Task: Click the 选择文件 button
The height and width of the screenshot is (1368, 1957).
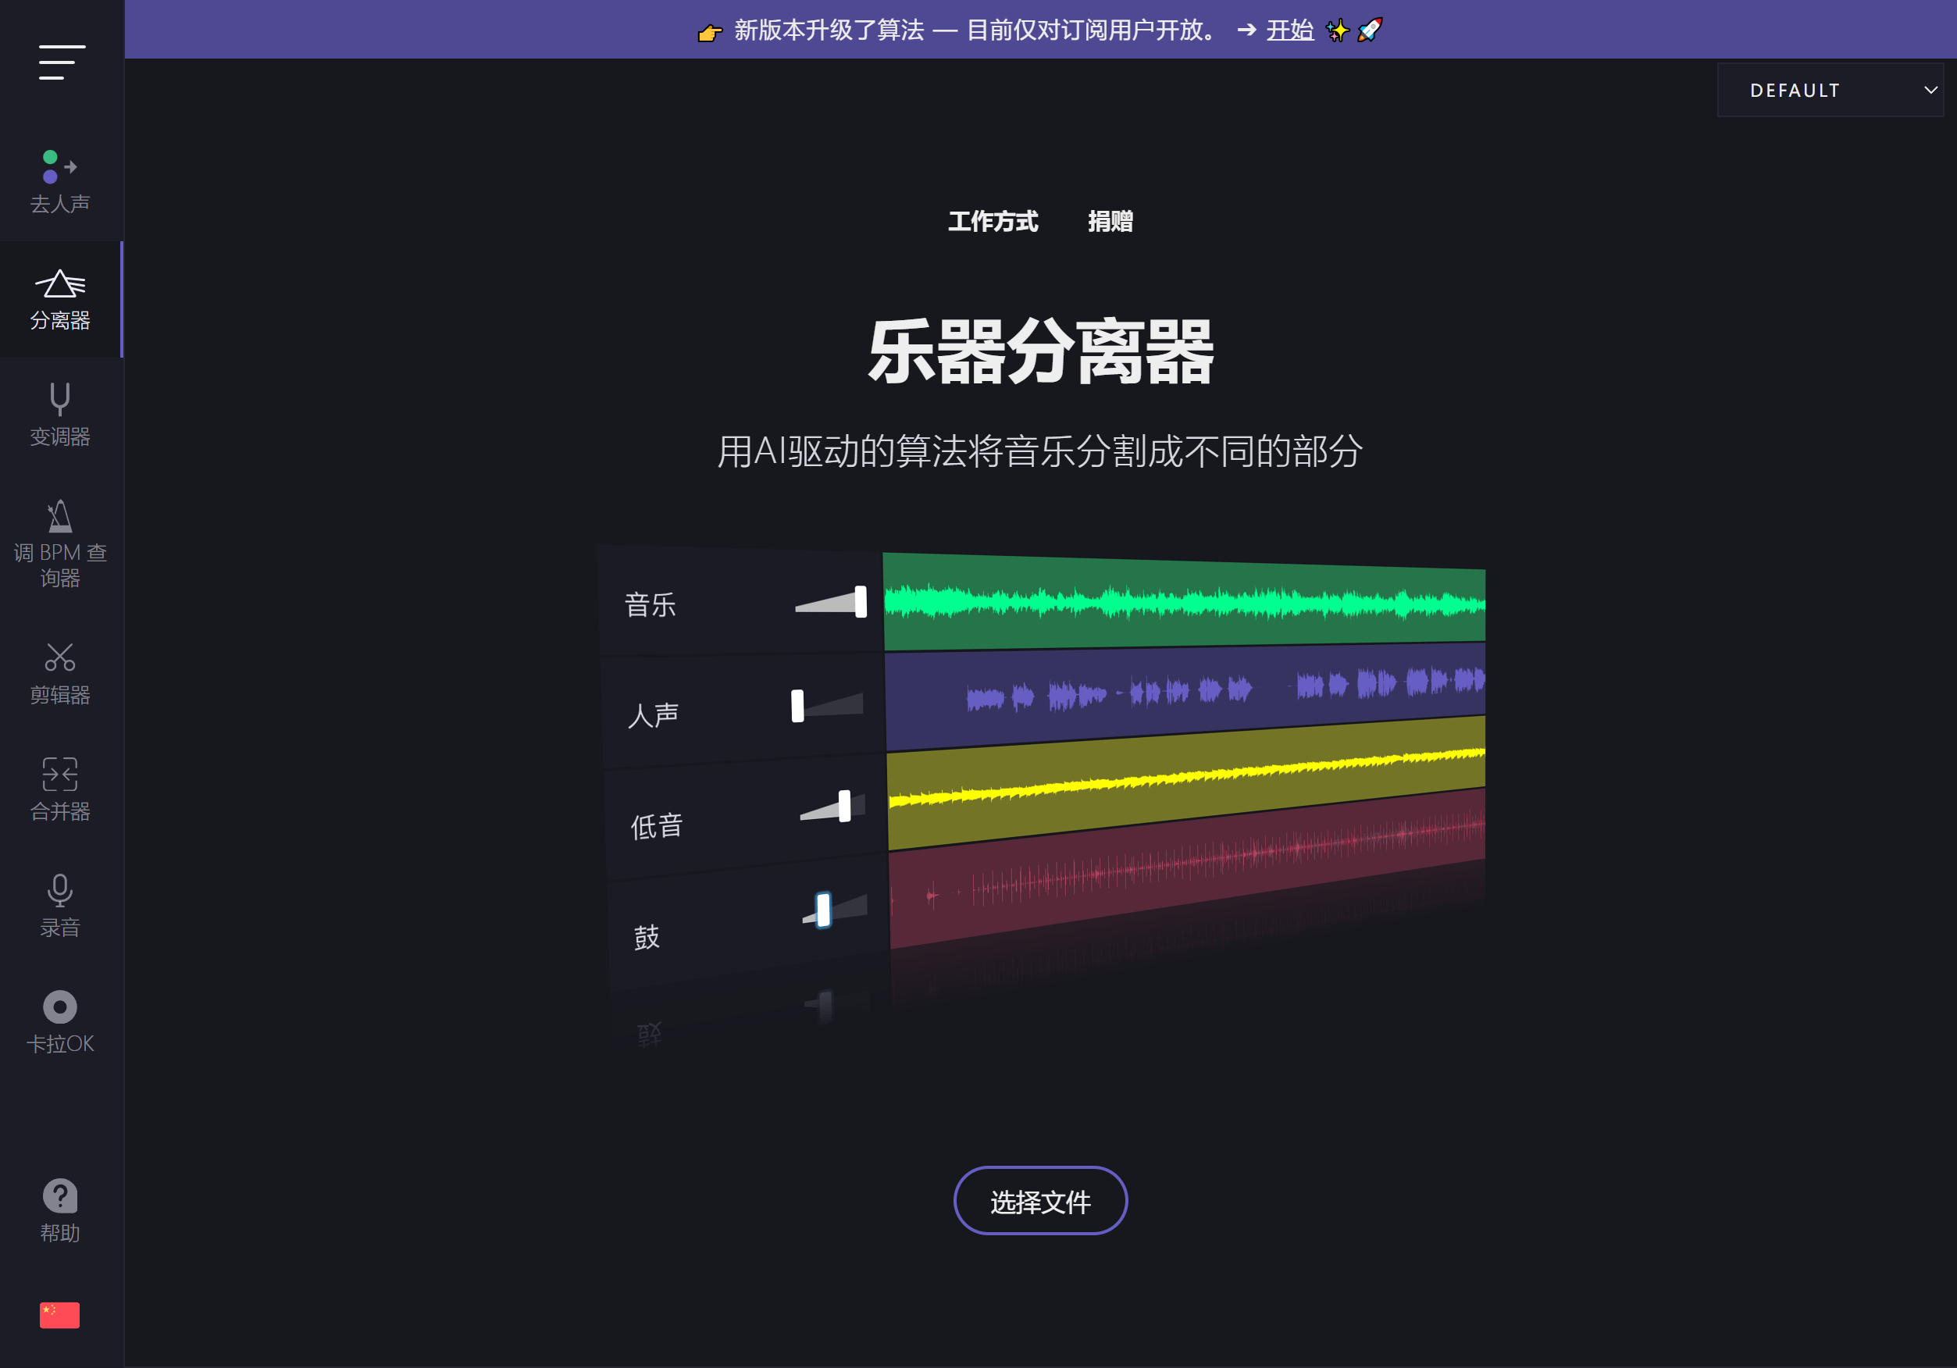Action: 1040,1200
